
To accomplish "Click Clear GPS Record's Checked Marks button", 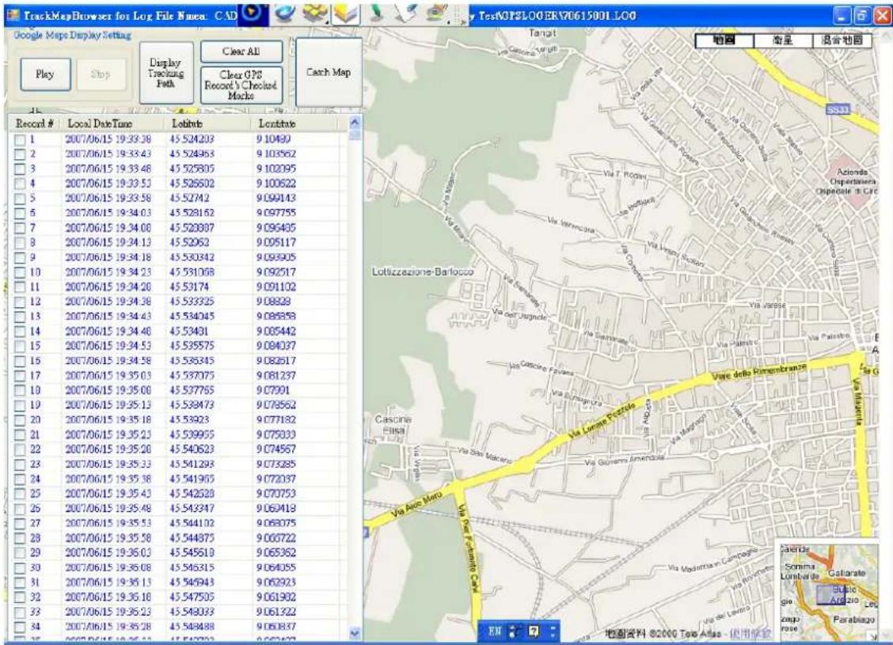I will coord(241,85).
